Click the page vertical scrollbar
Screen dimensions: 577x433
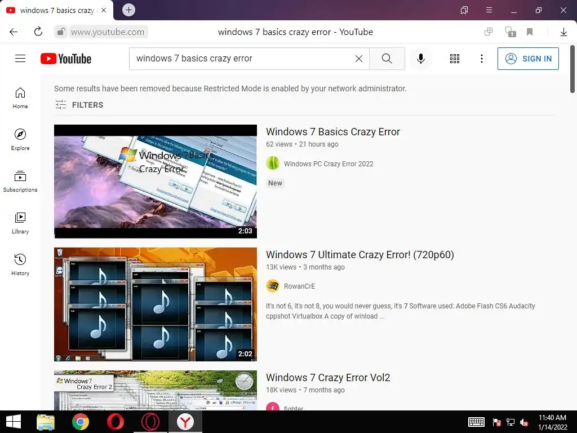click(572, 69)
